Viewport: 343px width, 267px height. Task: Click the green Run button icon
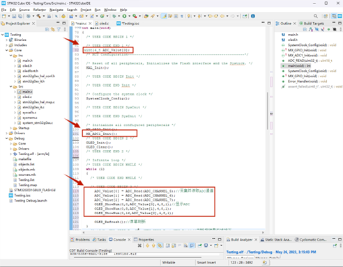coord(124,16)
